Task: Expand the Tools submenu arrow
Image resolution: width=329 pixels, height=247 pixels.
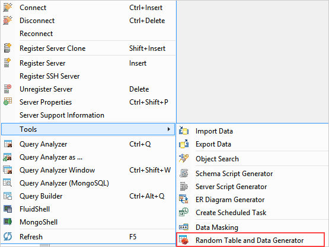Action: tap(169, 129)
